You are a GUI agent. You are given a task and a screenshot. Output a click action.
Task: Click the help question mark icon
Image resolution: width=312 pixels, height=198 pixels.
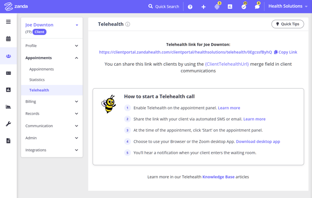tap(190, 7)
